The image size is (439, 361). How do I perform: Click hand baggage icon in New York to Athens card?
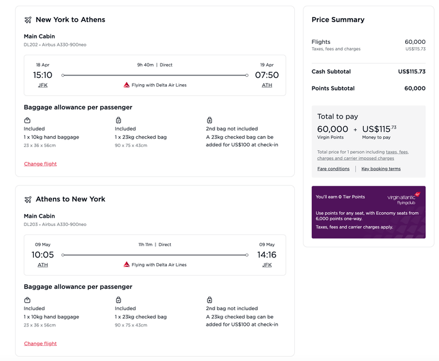coord(27,121)
